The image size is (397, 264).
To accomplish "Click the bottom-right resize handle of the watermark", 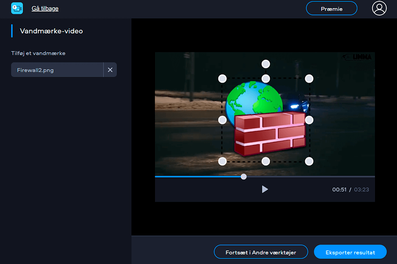I will 309,161.
